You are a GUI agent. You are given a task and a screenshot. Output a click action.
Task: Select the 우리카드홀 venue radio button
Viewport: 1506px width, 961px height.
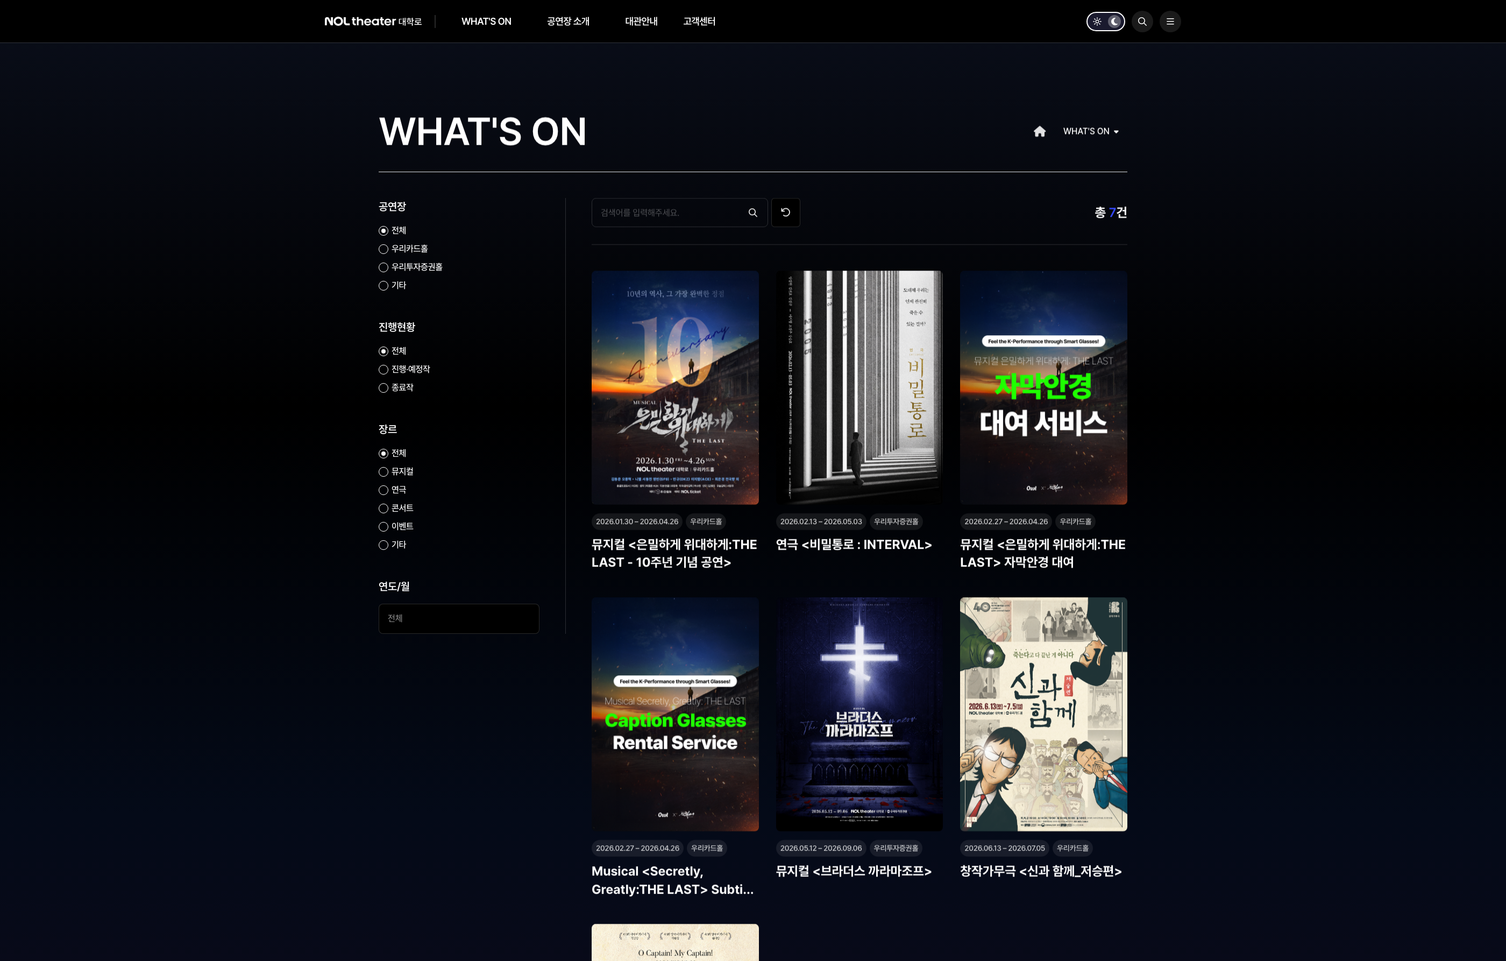[383, 249]
